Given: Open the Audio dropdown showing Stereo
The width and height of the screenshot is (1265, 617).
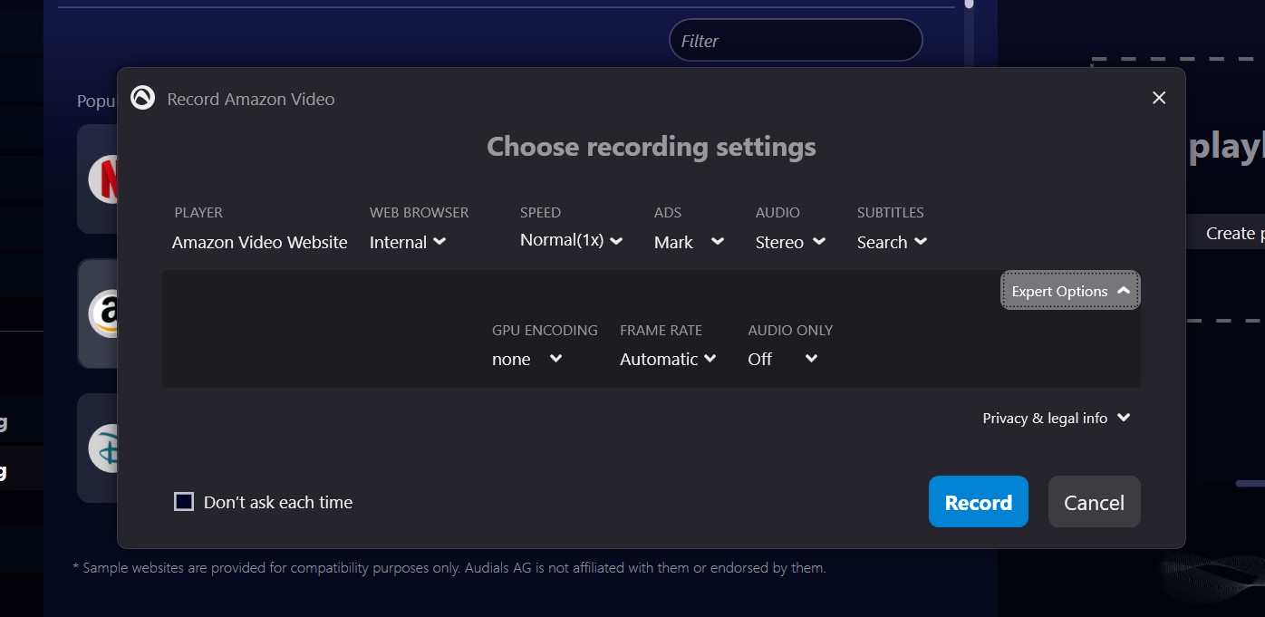Looking at the screenshot, I should [x=790, y=242].
